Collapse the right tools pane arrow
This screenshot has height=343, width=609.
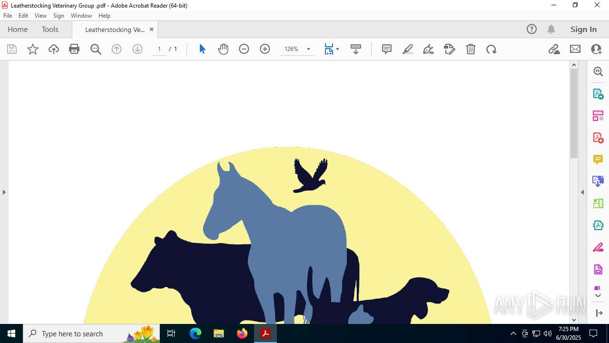tap(582, 192)
